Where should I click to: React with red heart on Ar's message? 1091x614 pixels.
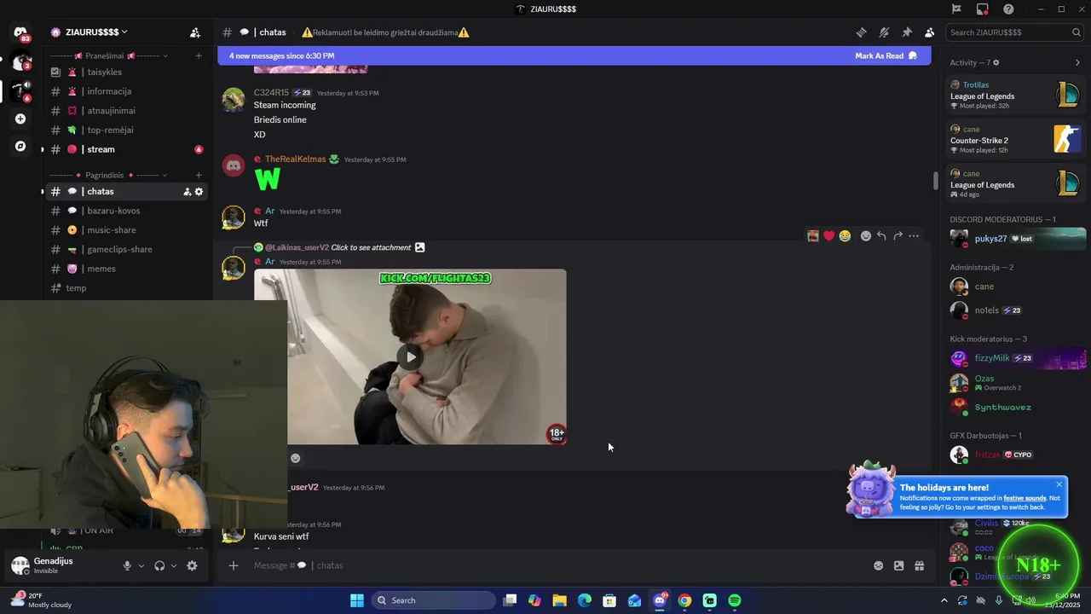pos(828,236)
